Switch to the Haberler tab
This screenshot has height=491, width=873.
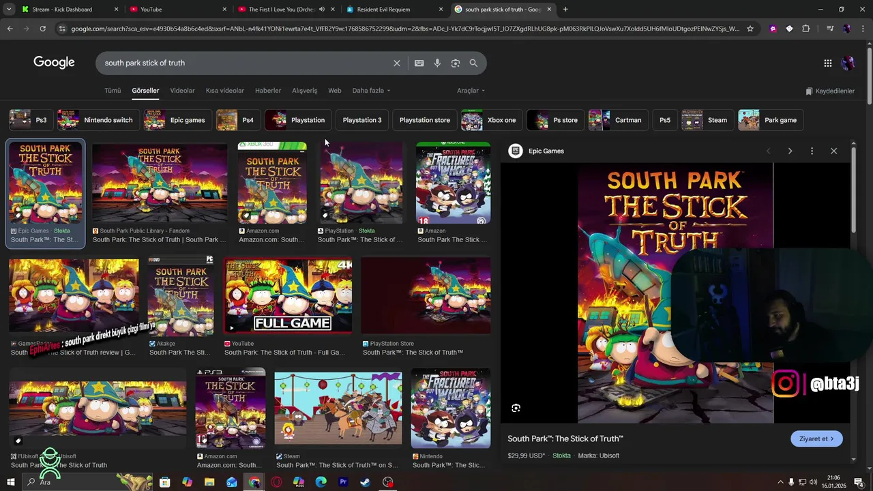click(268, 91)
